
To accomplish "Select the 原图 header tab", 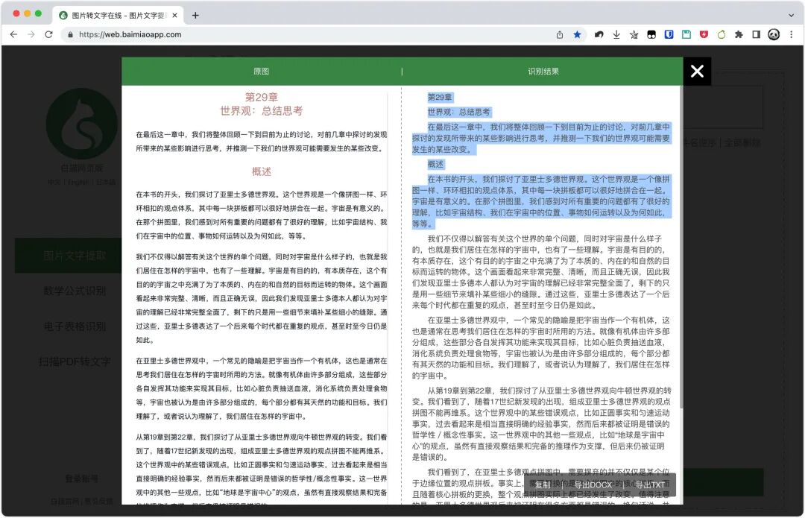I will click(x=261, y=72).
